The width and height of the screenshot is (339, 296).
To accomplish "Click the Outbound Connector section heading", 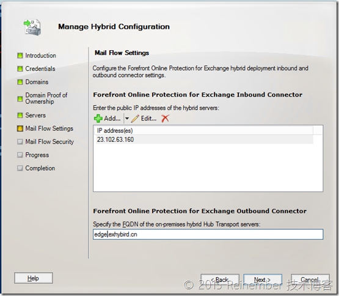I will tap(200, 211).
